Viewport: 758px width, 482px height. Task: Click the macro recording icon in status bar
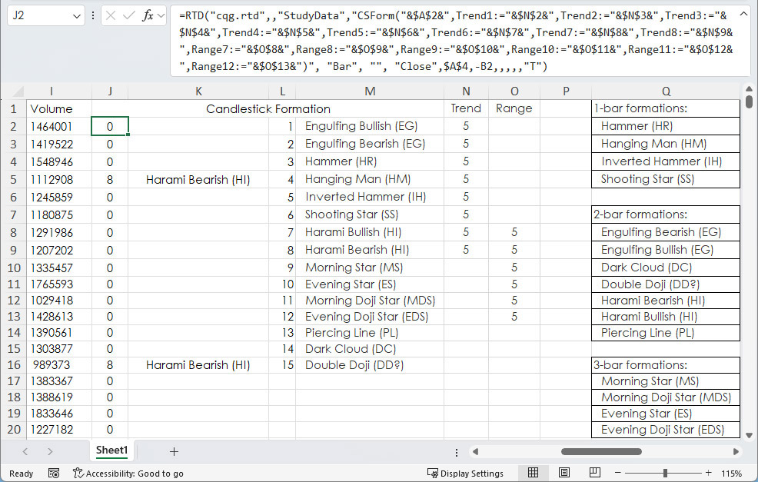click(54, 474)
